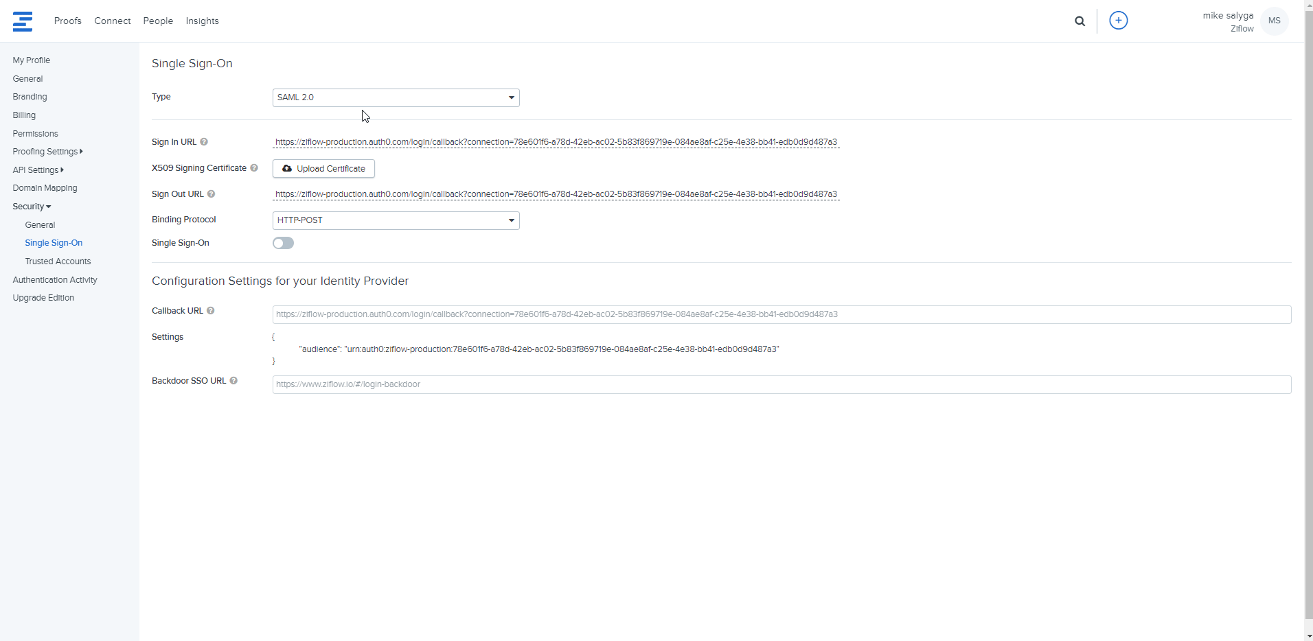Open the Proofs menu in top navigation

[67, 21]
